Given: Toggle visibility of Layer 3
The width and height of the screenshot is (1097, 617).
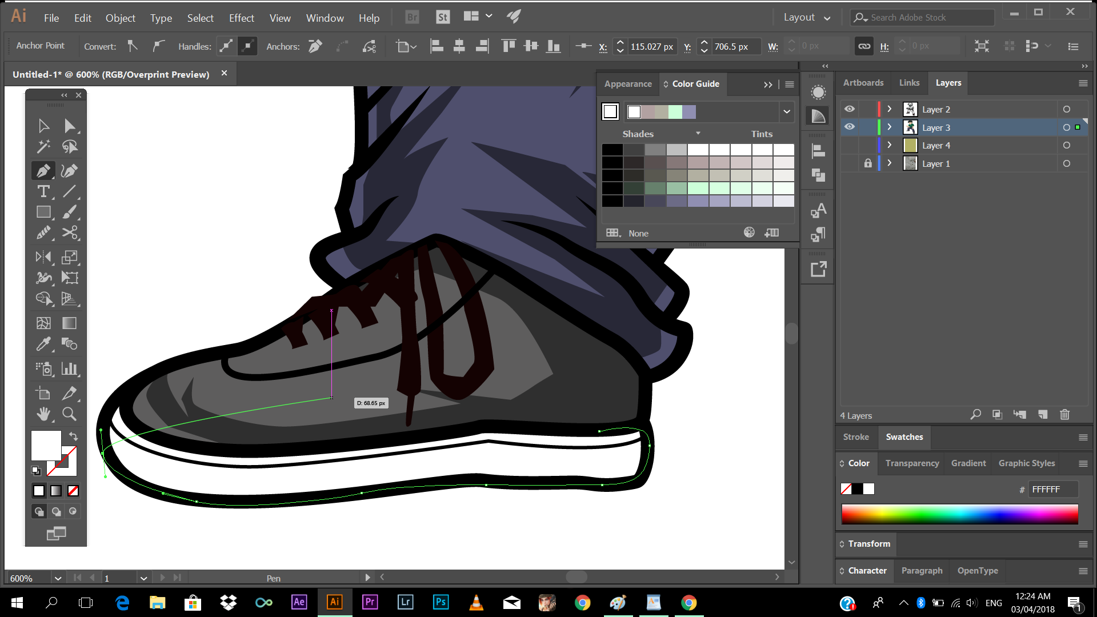Looking at the screenshot, I should point(850,127).
